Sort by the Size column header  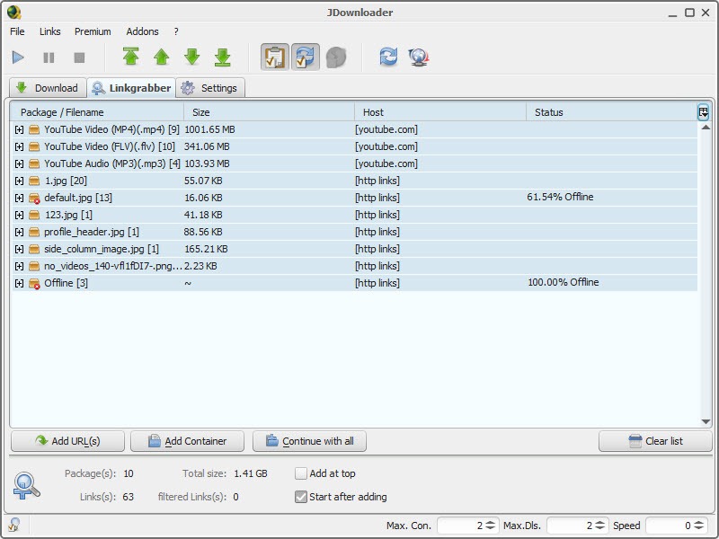tap(269, 112)
